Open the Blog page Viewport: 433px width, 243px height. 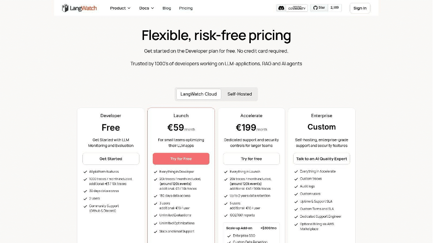click(167, 8)
